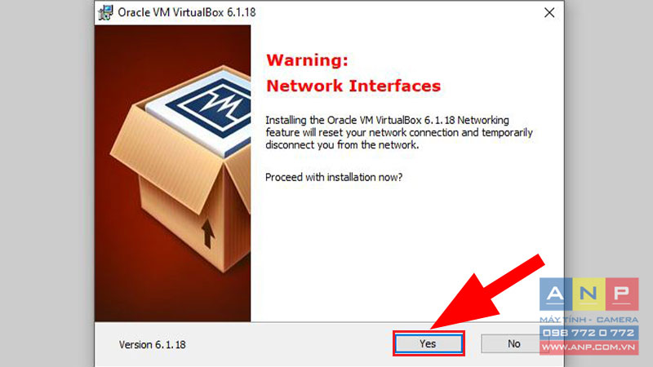Screen dimensions: 653x367
Task: Close the Oracle VM VirtualBox dialog
Action: pos(549,12)
